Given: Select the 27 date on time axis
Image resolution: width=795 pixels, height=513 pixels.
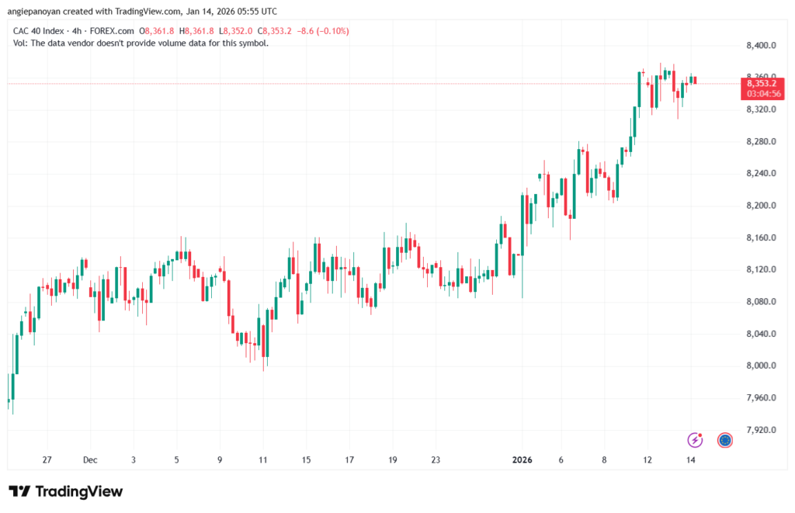Looking at the screenshot, I should tap(47, 459).
